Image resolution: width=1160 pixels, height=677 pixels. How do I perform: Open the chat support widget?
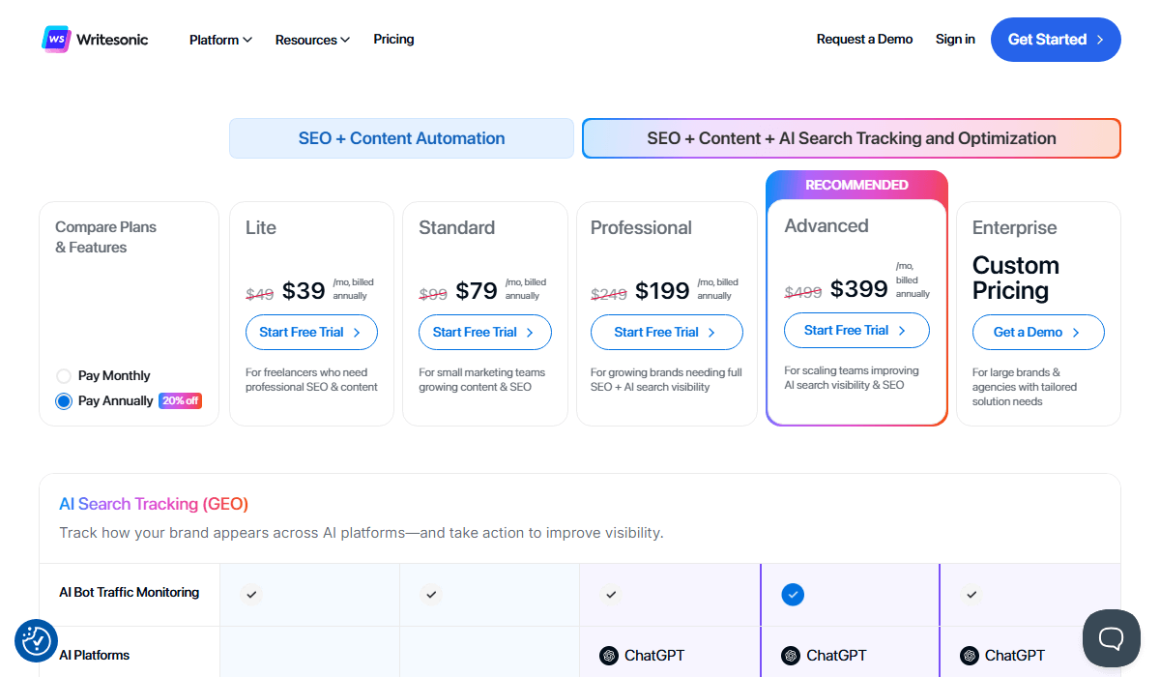(1112, 638)
